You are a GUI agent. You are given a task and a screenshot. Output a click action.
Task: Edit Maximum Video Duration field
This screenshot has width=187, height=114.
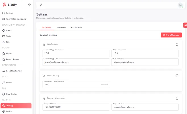76,85
